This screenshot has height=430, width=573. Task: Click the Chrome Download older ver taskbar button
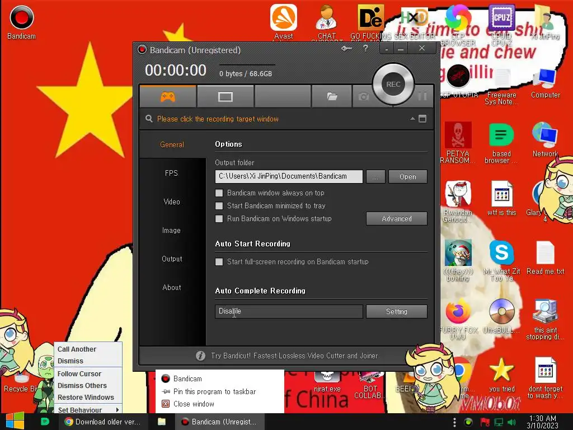click(102, 422)
